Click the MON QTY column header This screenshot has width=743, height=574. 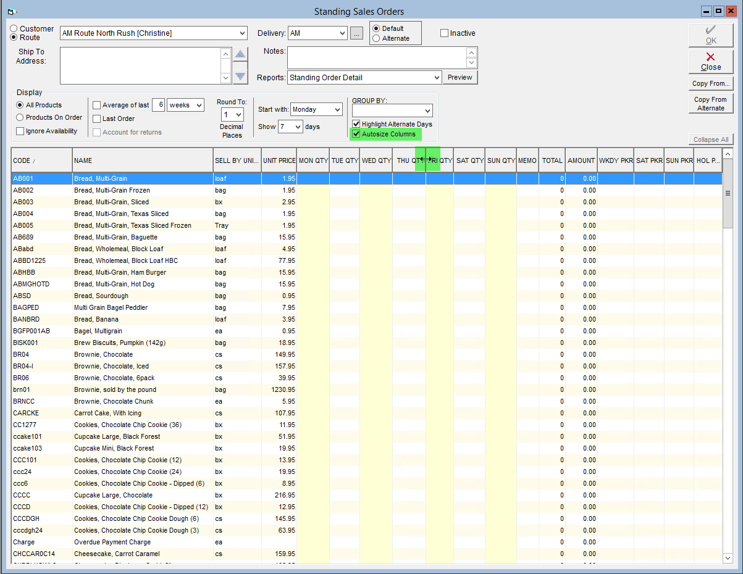313,160
